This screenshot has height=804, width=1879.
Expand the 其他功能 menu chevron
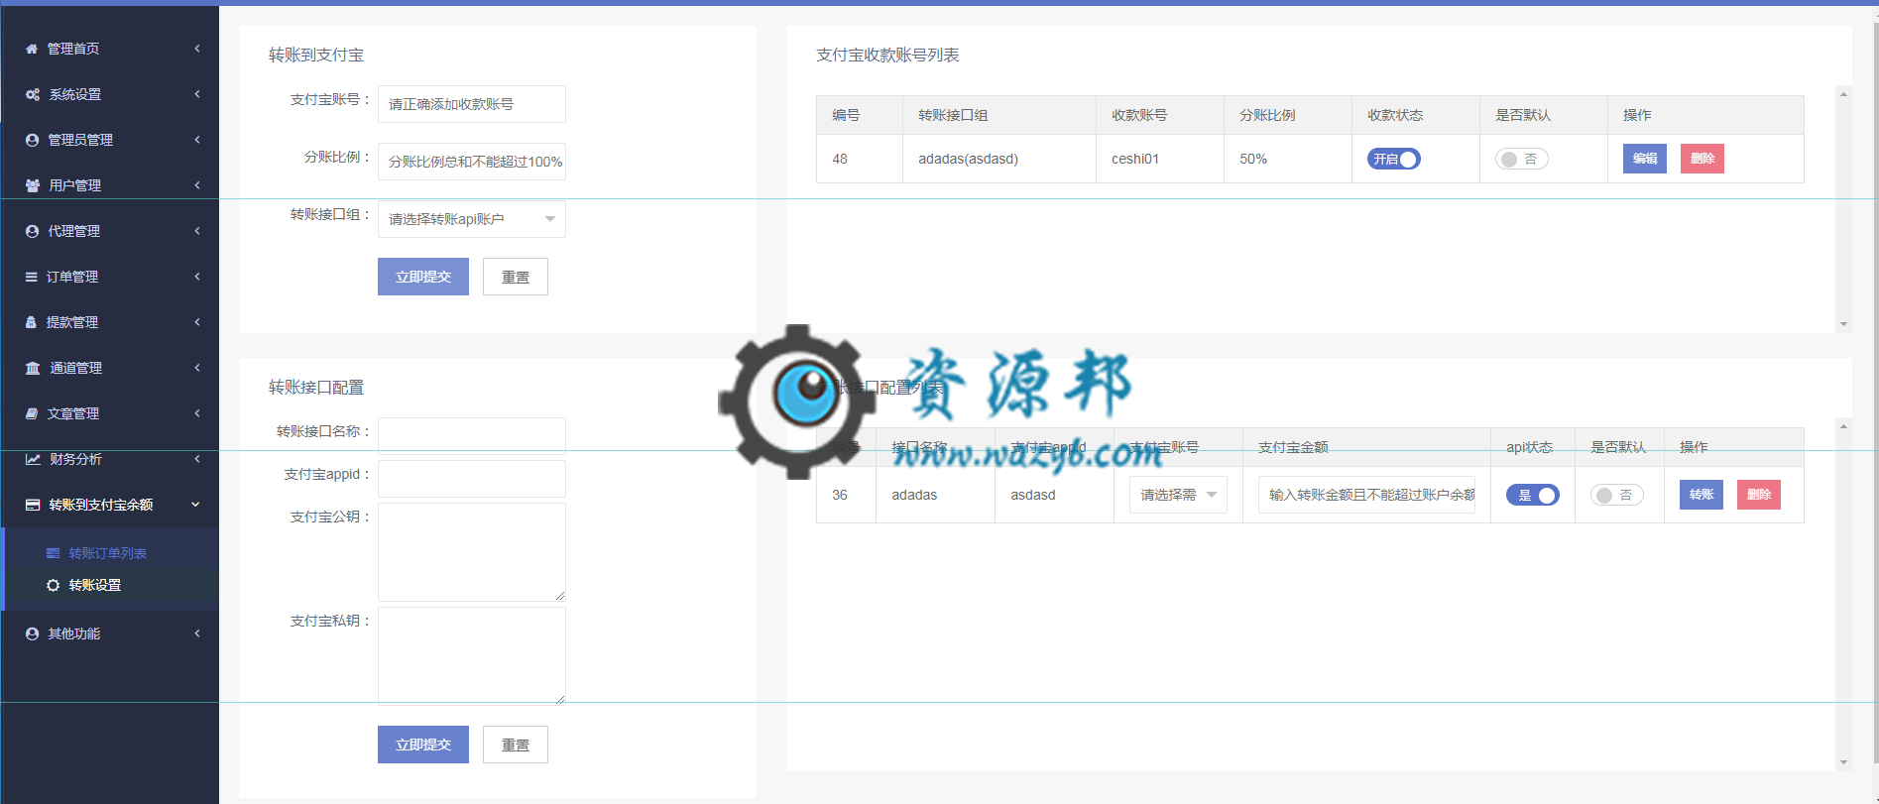click(x=197, y=633)
